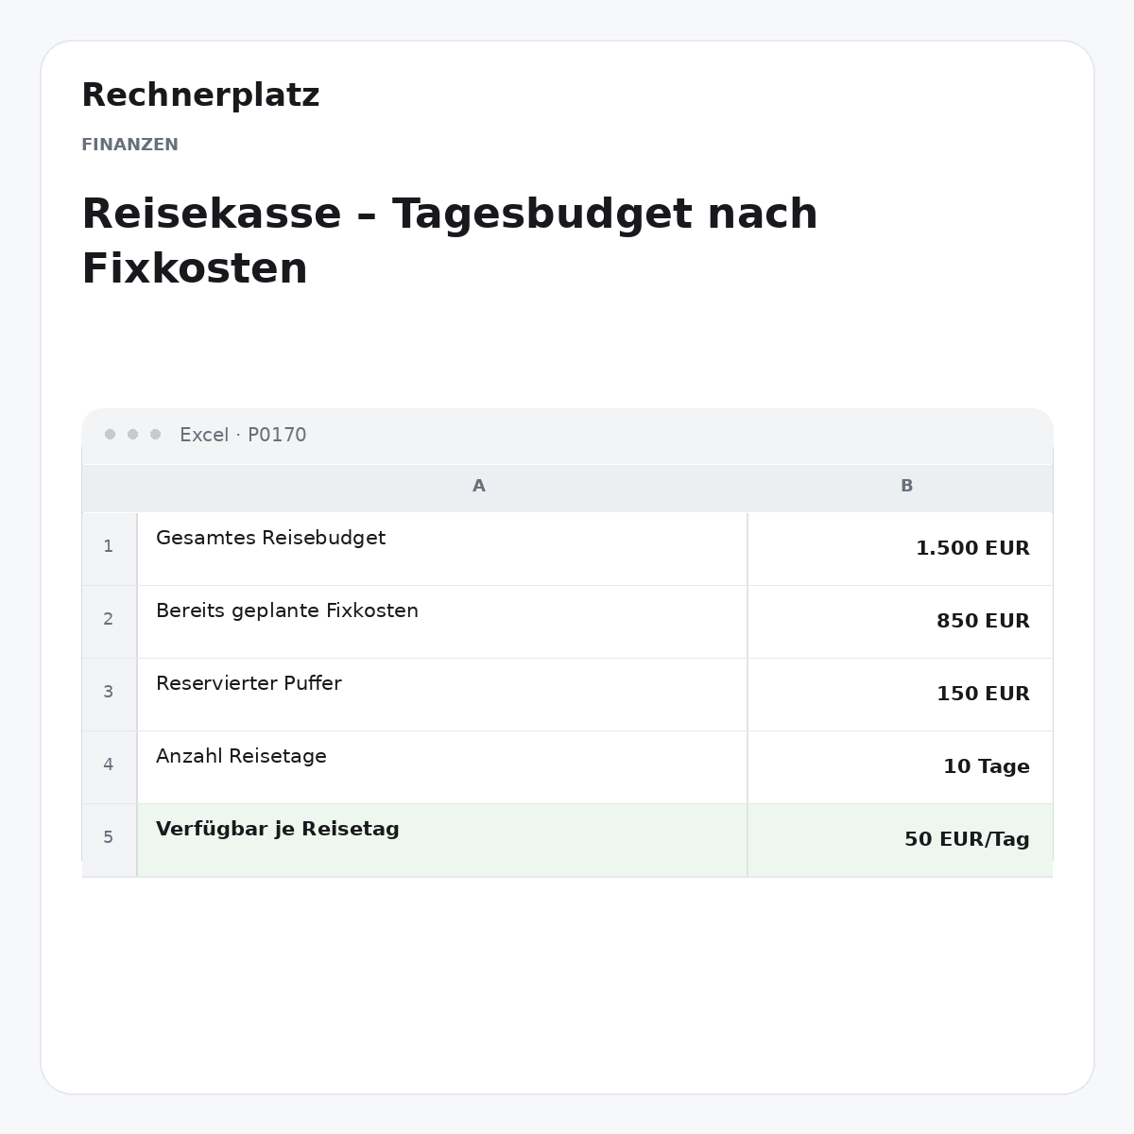Select column header B

pos(906,486)
